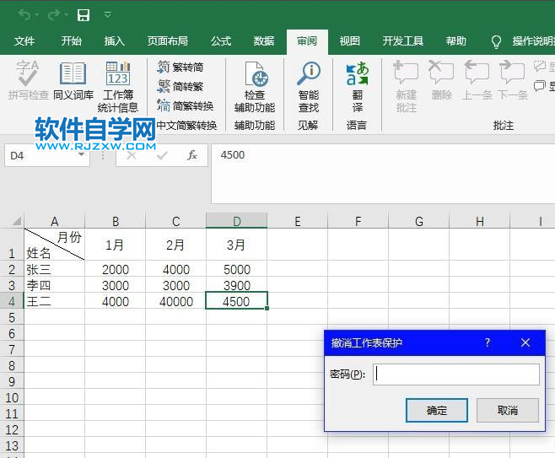Close the 撤消工作表保护 dialog

click(x=525, y=342)
